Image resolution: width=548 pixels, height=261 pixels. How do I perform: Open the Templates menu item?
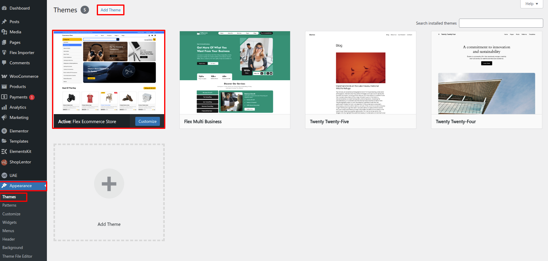click(x=19, y=141)
